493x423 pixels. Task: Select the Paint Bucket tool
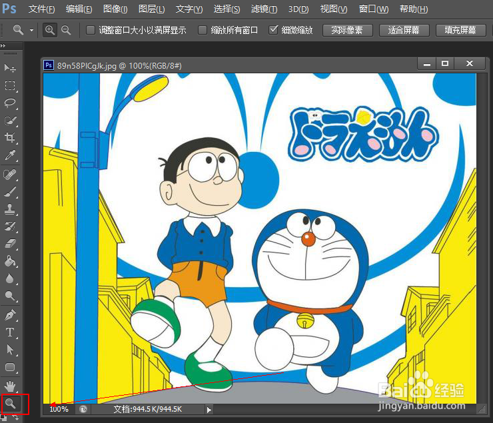10,261
